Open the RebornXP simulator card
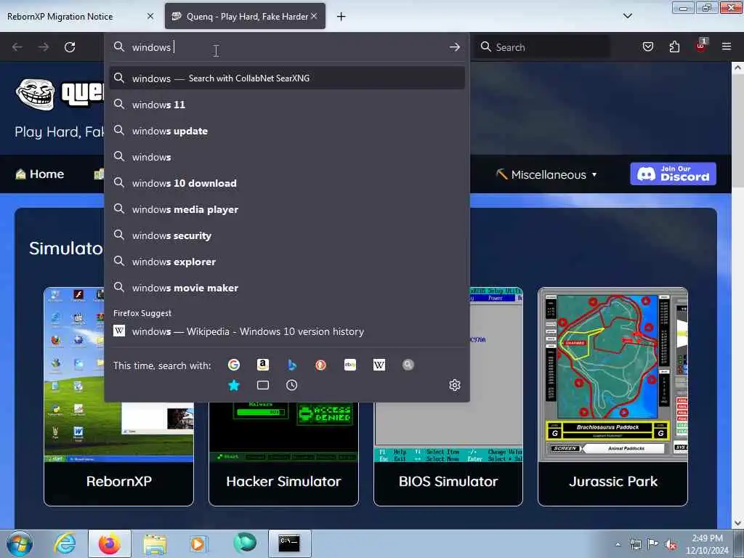The image size is (744, 558). tap(118, 397)
